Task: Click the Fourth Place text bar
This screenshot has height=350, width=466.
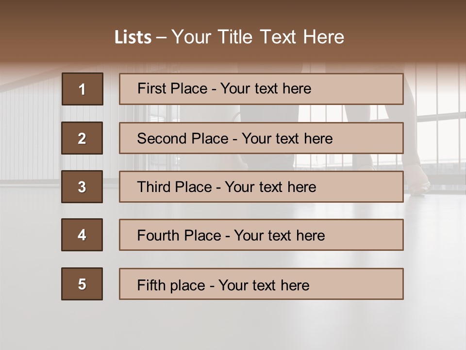Action: click(261, 235)
